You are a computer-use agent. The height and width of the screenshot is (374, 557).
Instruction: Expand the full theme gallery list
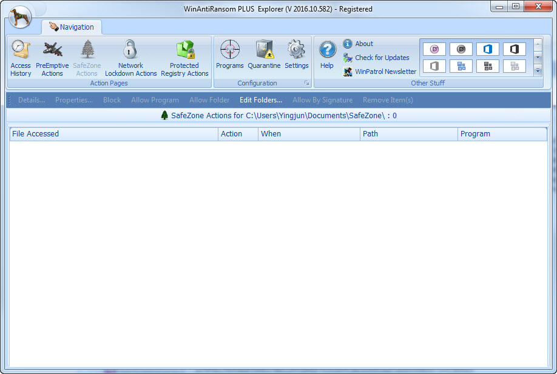(x=538, y=70)
